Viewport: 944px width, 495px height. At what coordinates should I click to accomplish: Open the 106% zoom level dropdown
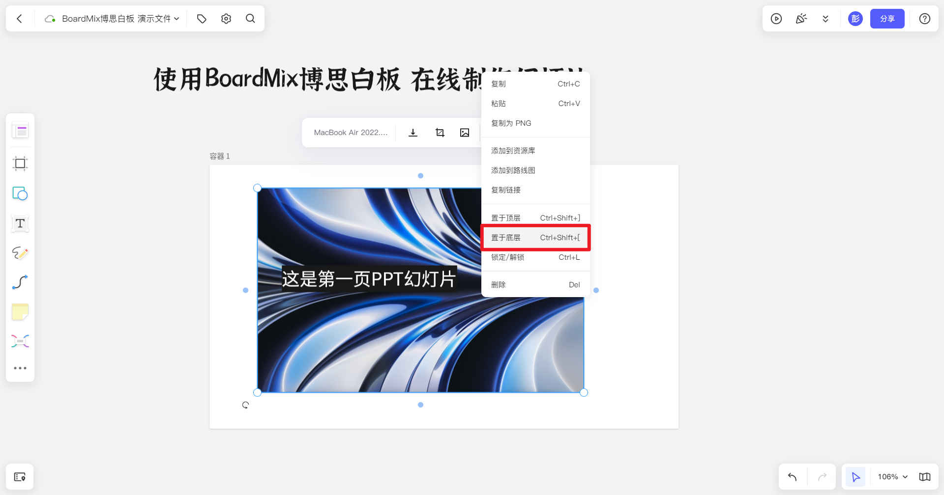tap(891, 476)
